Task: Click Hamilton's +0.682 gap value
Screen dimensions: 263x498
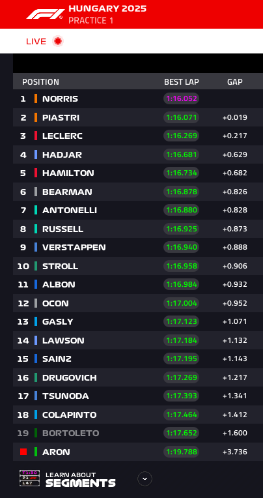Action: tap(235, 173)
